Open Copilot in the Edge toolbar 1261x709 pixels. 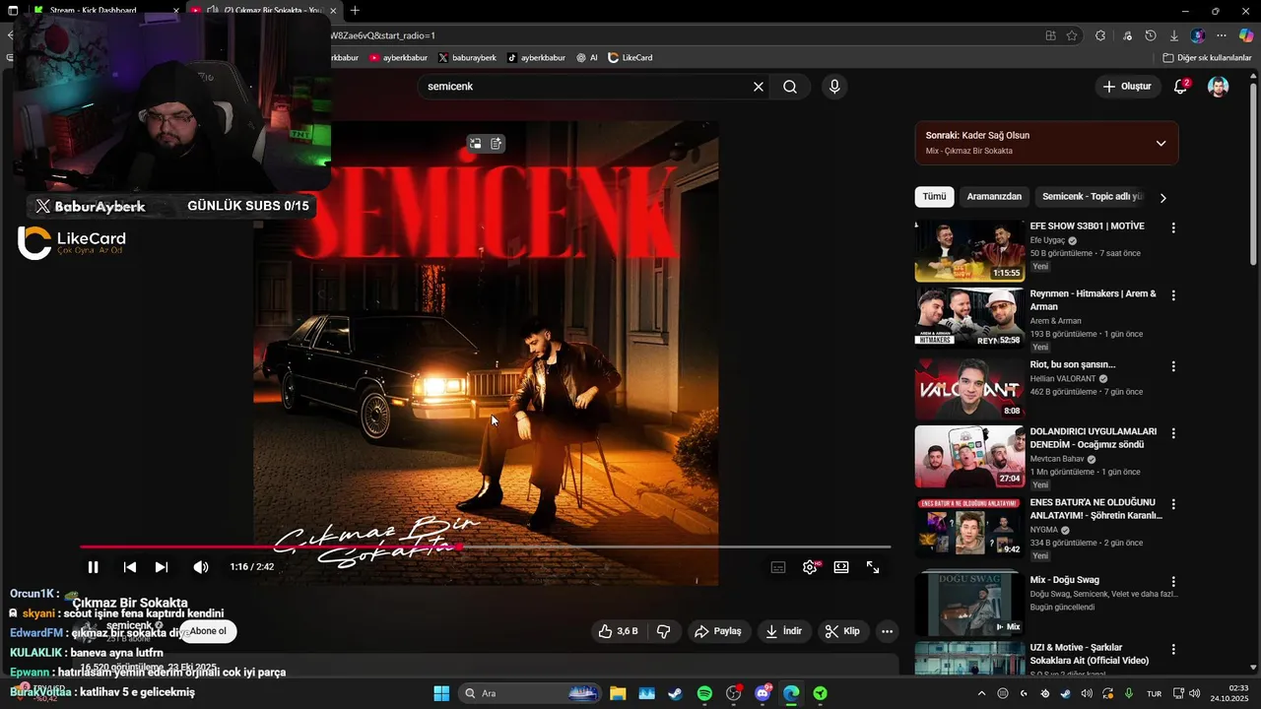click(1245, 35)
